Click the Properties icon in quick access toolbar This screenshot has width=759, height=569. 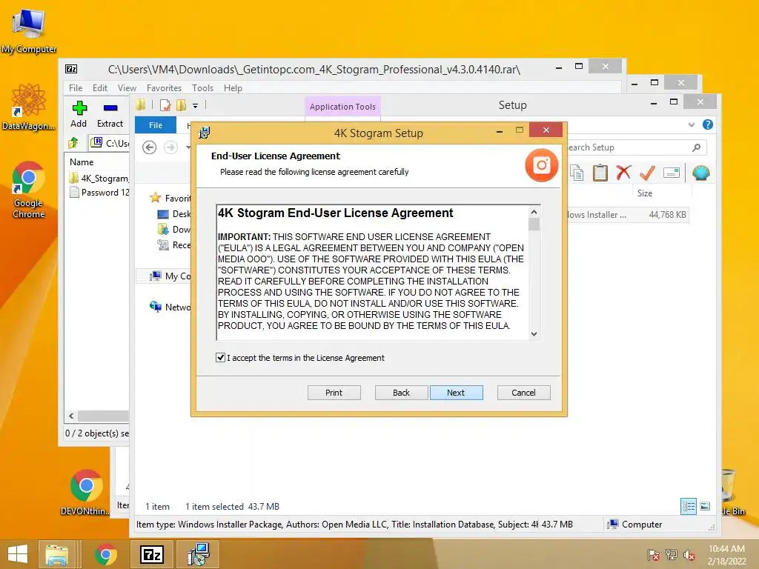[x=165, y=105]
